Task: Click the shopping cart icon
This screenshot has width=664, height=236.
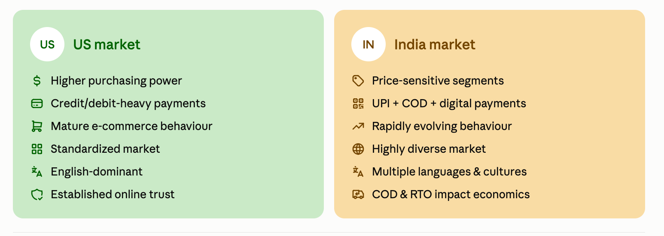Action: coord(37,126)
